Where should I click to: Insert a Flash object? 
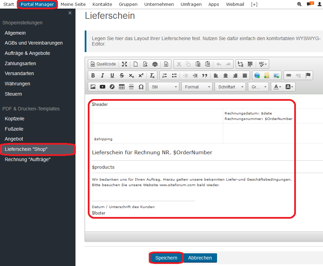pos(112,87)
